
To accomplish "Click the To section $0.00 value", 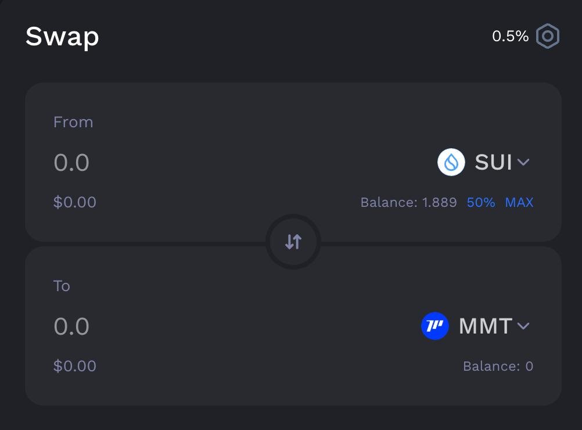I will (x=75, y=366).
